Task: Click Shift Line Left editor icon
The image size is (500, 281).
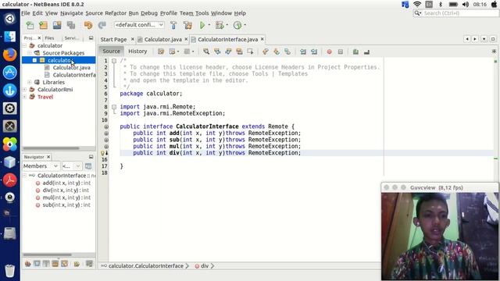Action: click(302, 52)
